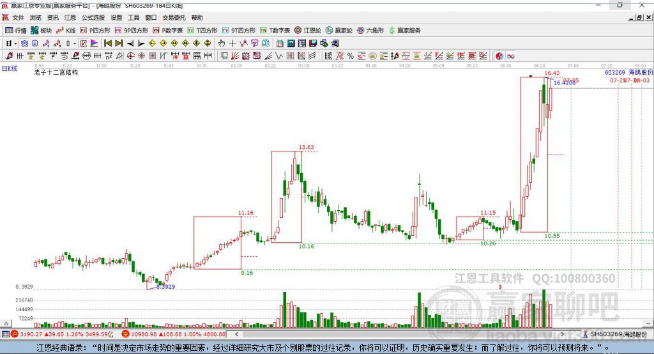Click the infinity loop icon

coord(510,56)
